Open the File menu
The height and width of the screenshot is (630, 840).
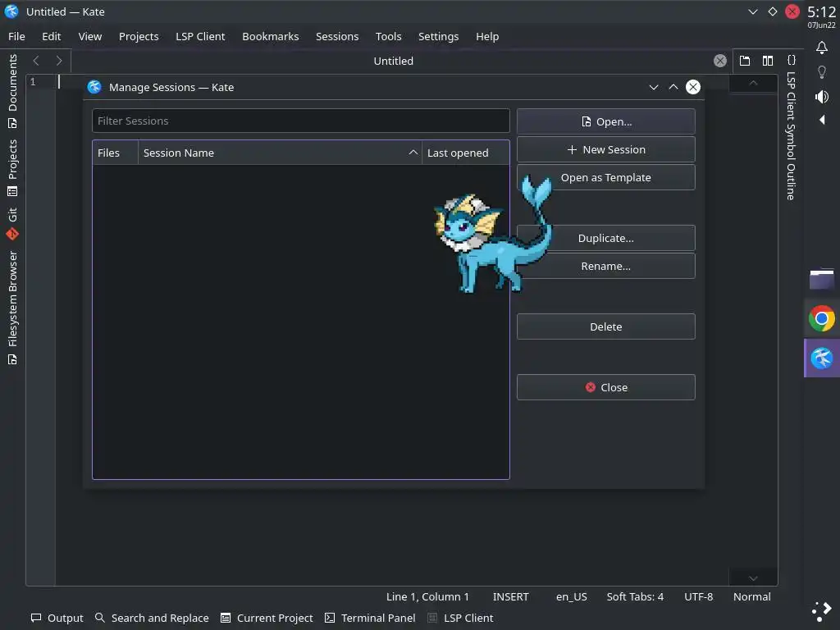pos(16,36)
